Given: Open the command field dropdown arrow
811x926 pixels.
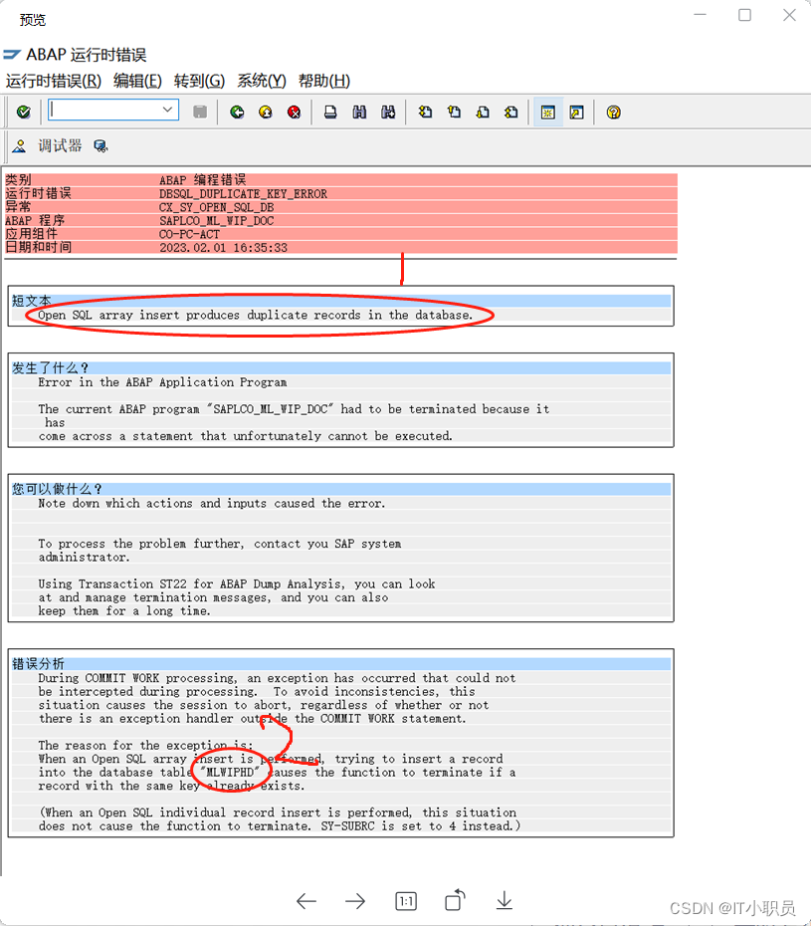Looking at the screenshot, I should 167,110.
